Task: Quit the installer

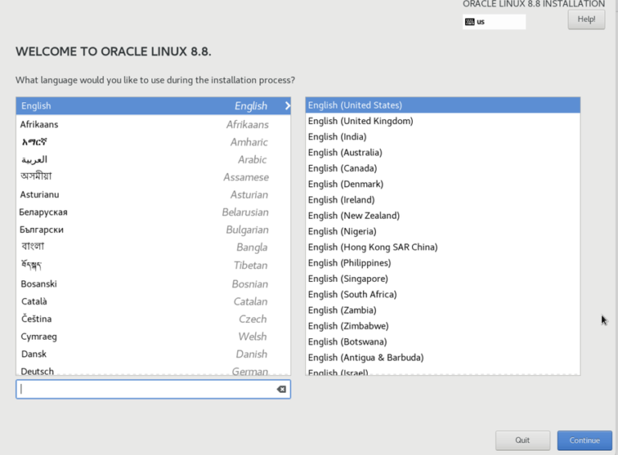Action: 522,441
